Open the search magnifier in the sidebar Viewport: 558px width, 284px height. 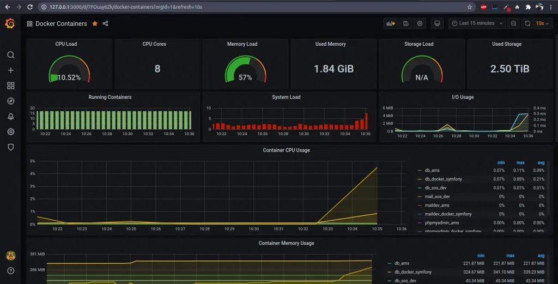(x=10, y=55)
